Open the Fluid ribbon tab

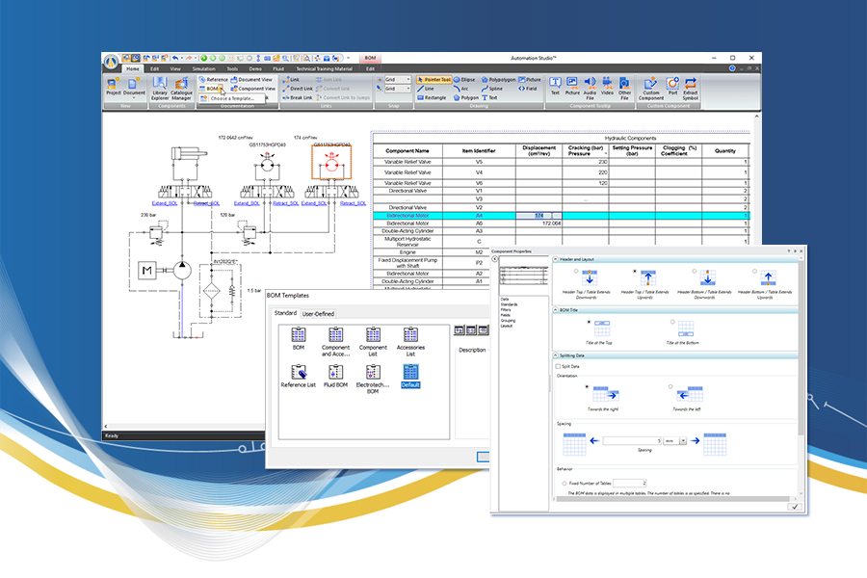click(278, 68)
